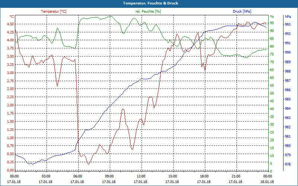Viewport: 298px width, 186px height.
Task: Click the 60 humidity tick label
Action: coord(272,78)
